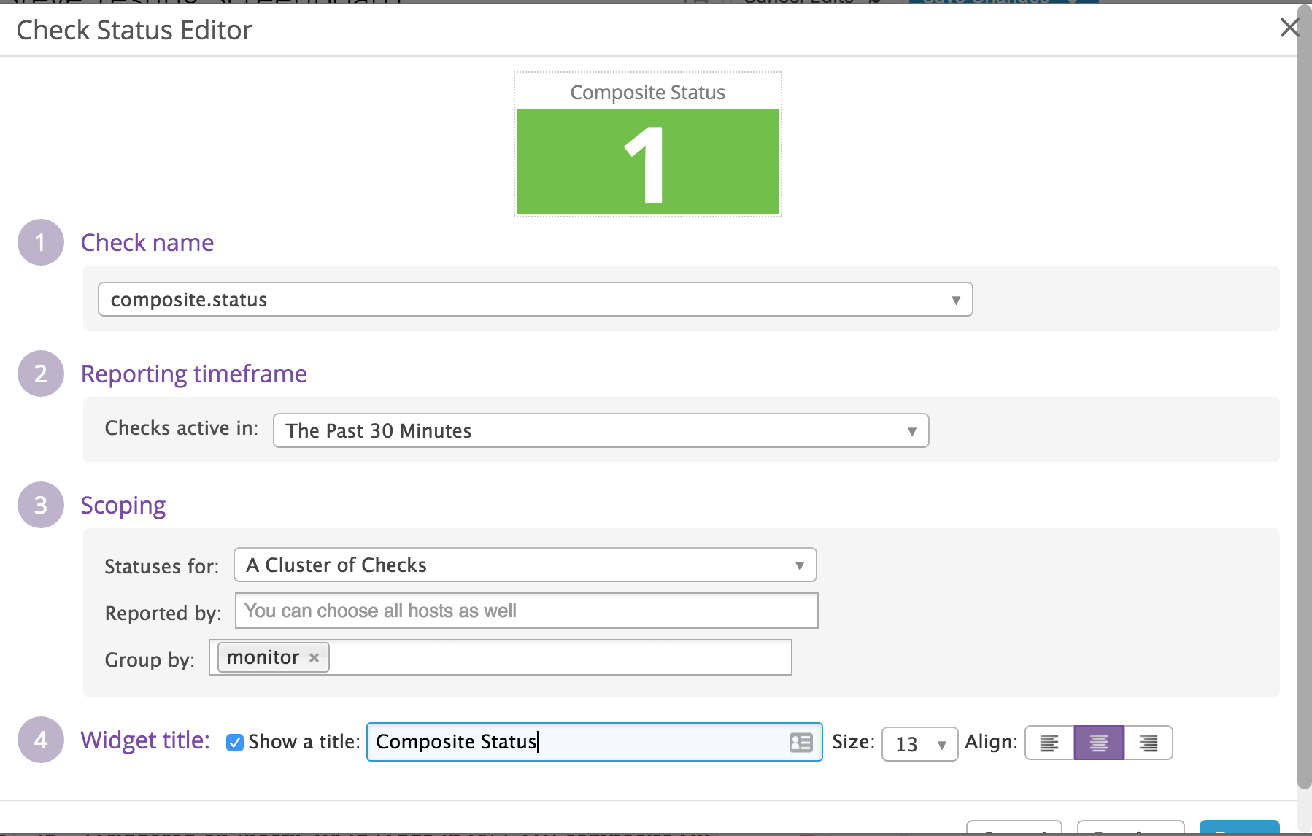Open the A Cluster of Checks dropdown
1312x836 pixels.
[x=525, y=565]
